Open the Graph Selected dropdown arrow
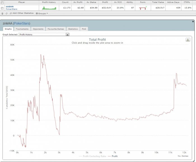Image resolution: width=196 pixels, height=162 pixels. [x=67, y=34]
